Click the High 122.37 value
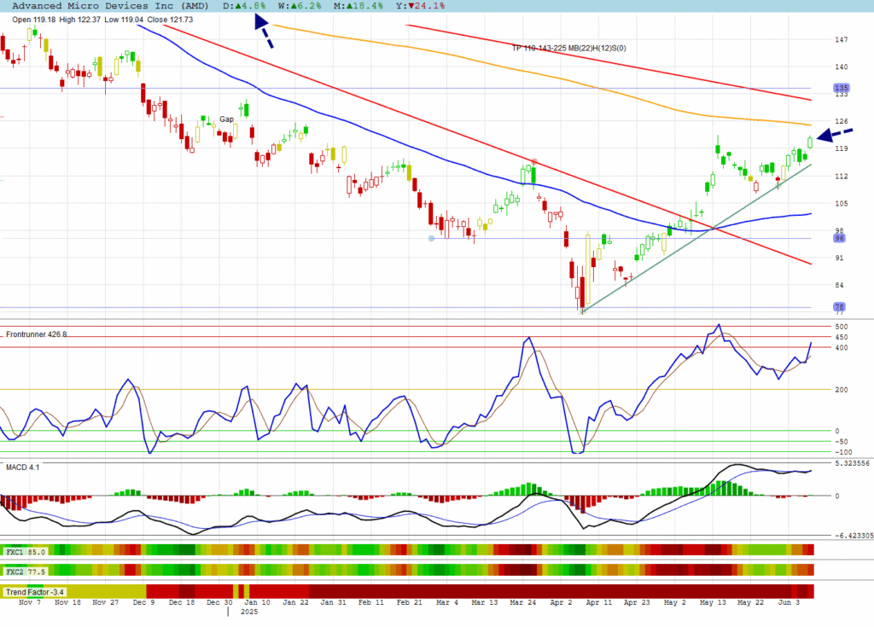This screenshot has height=627, width=874. pyautogui.click(x=79, y=20)
